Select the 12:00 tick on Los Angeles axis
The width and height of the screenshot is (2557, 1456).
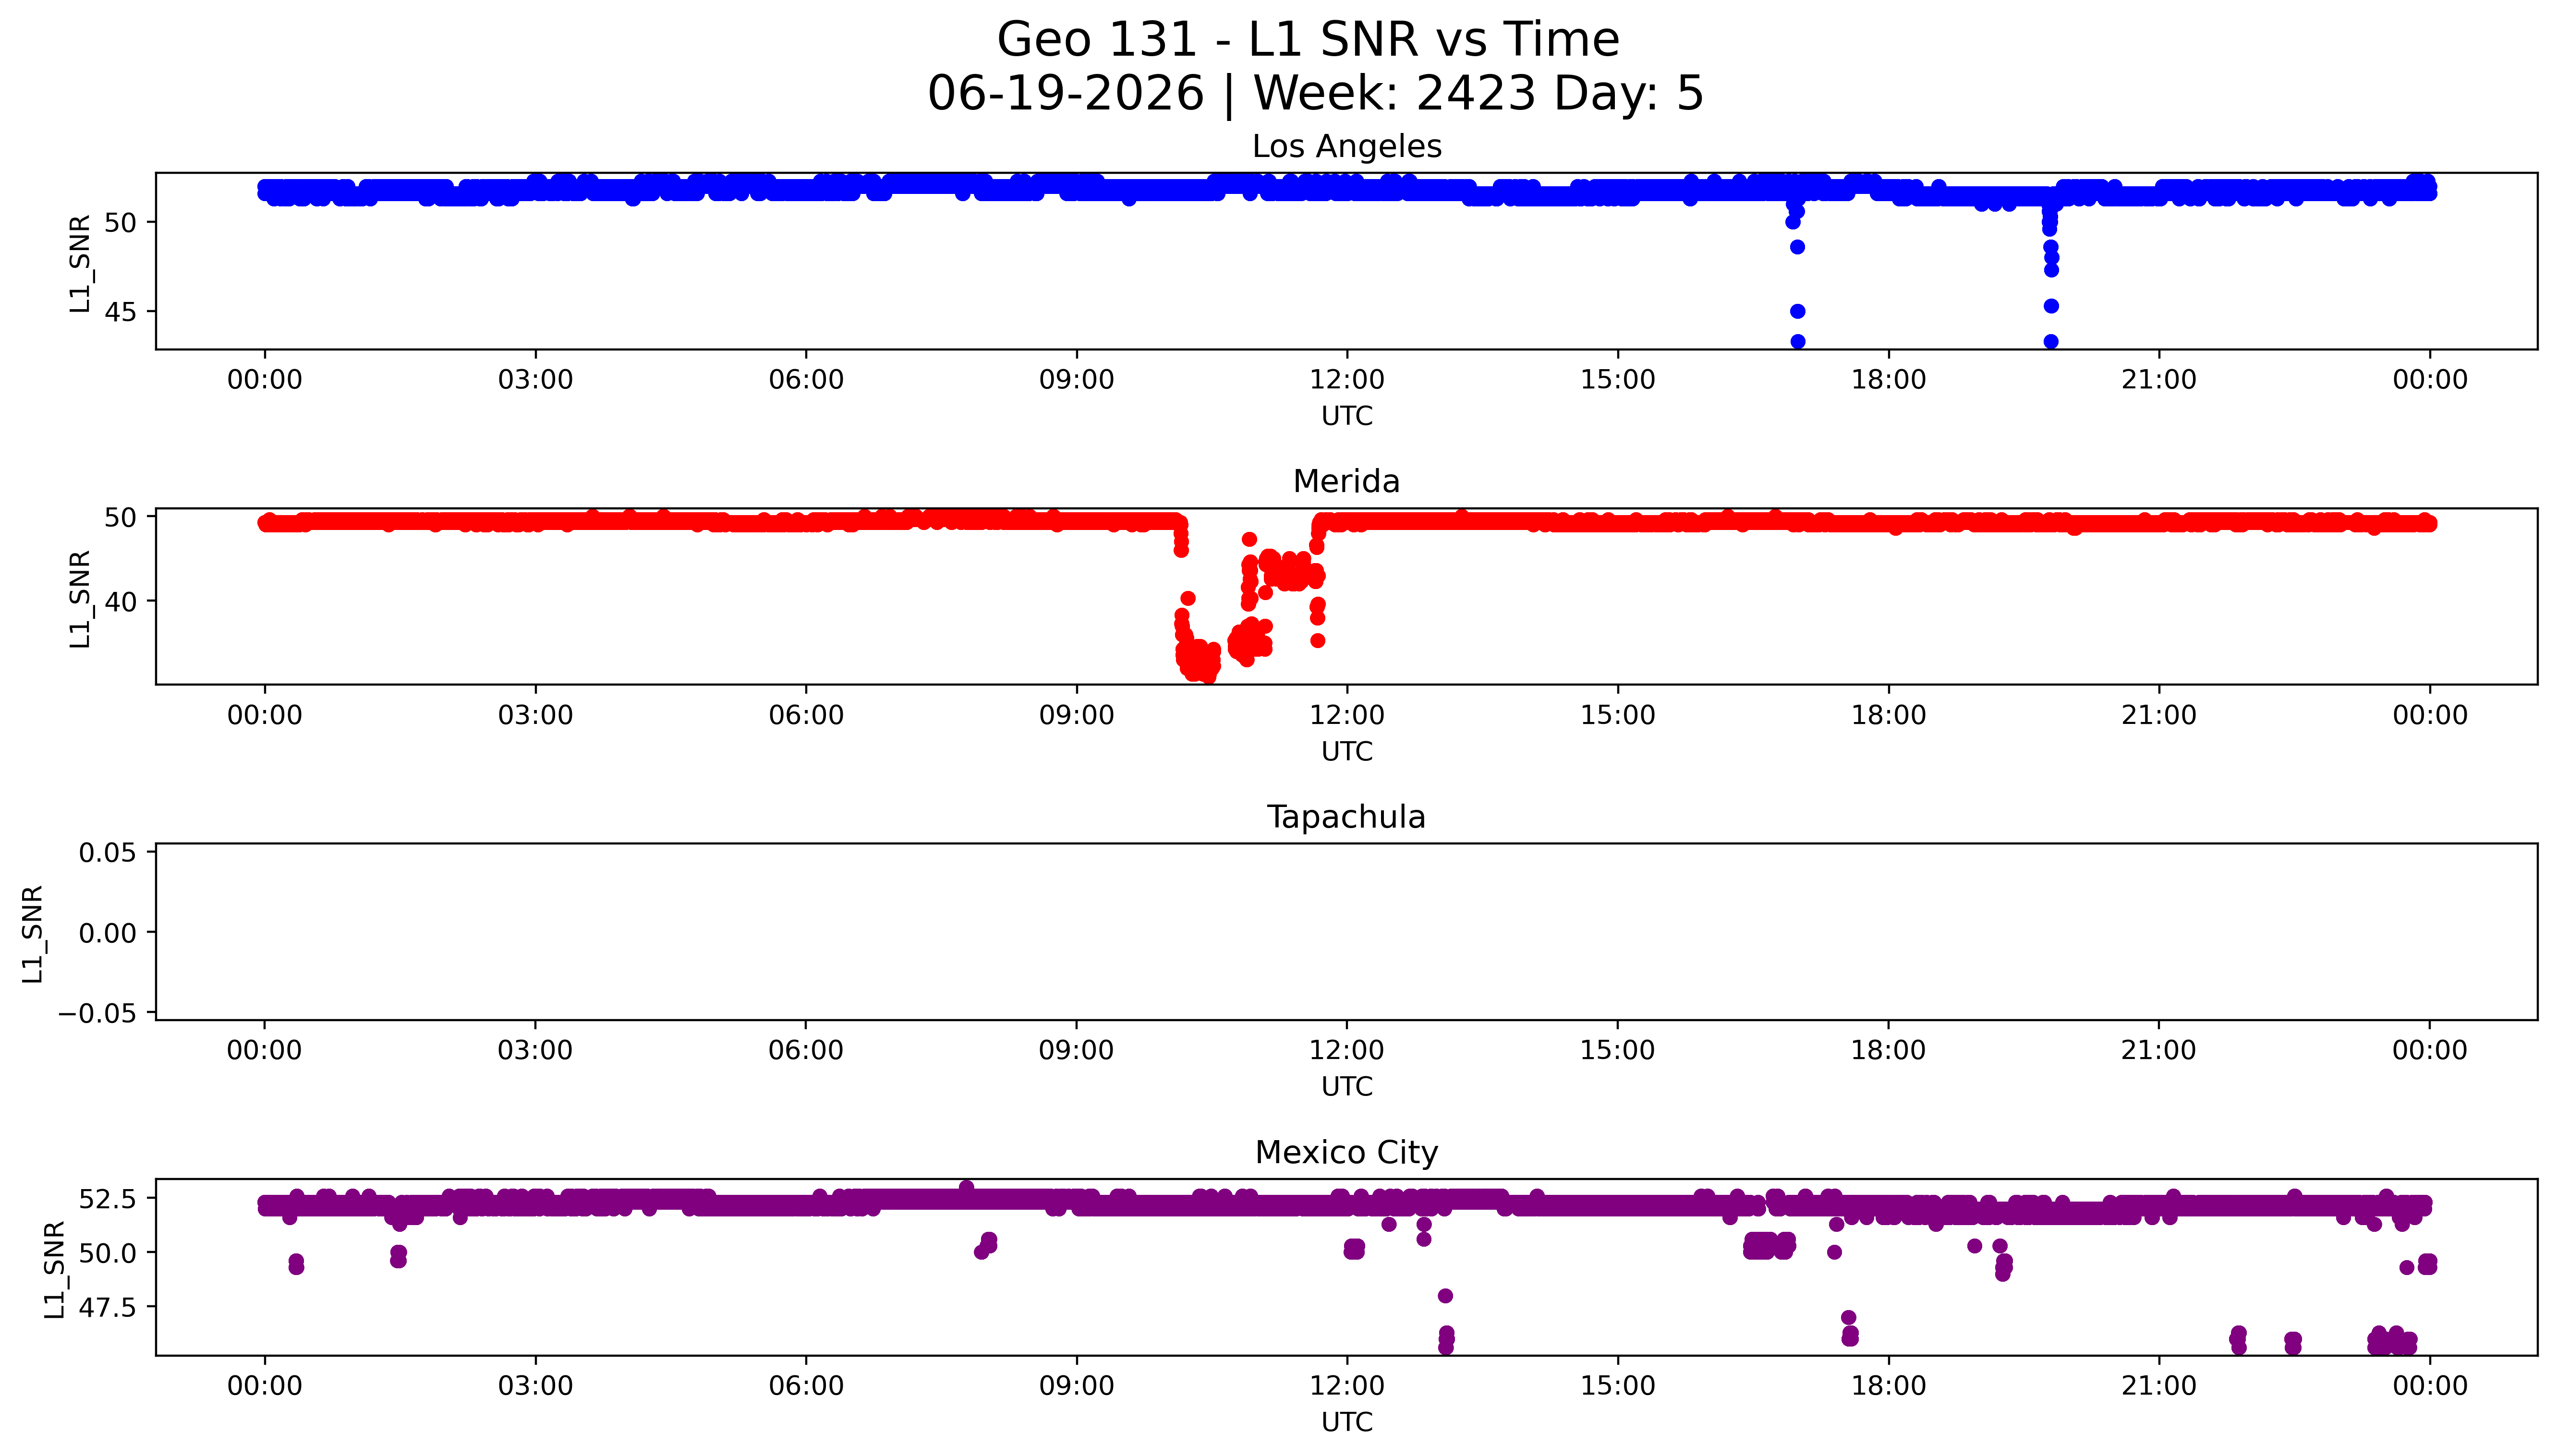pos(1347,380)
